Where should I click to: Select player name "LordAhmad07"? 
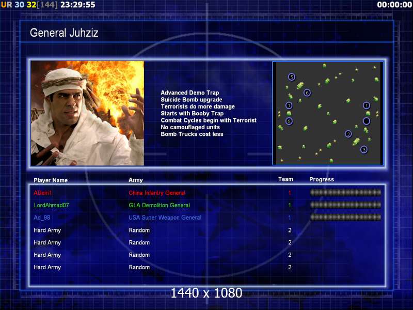(51, 205)
